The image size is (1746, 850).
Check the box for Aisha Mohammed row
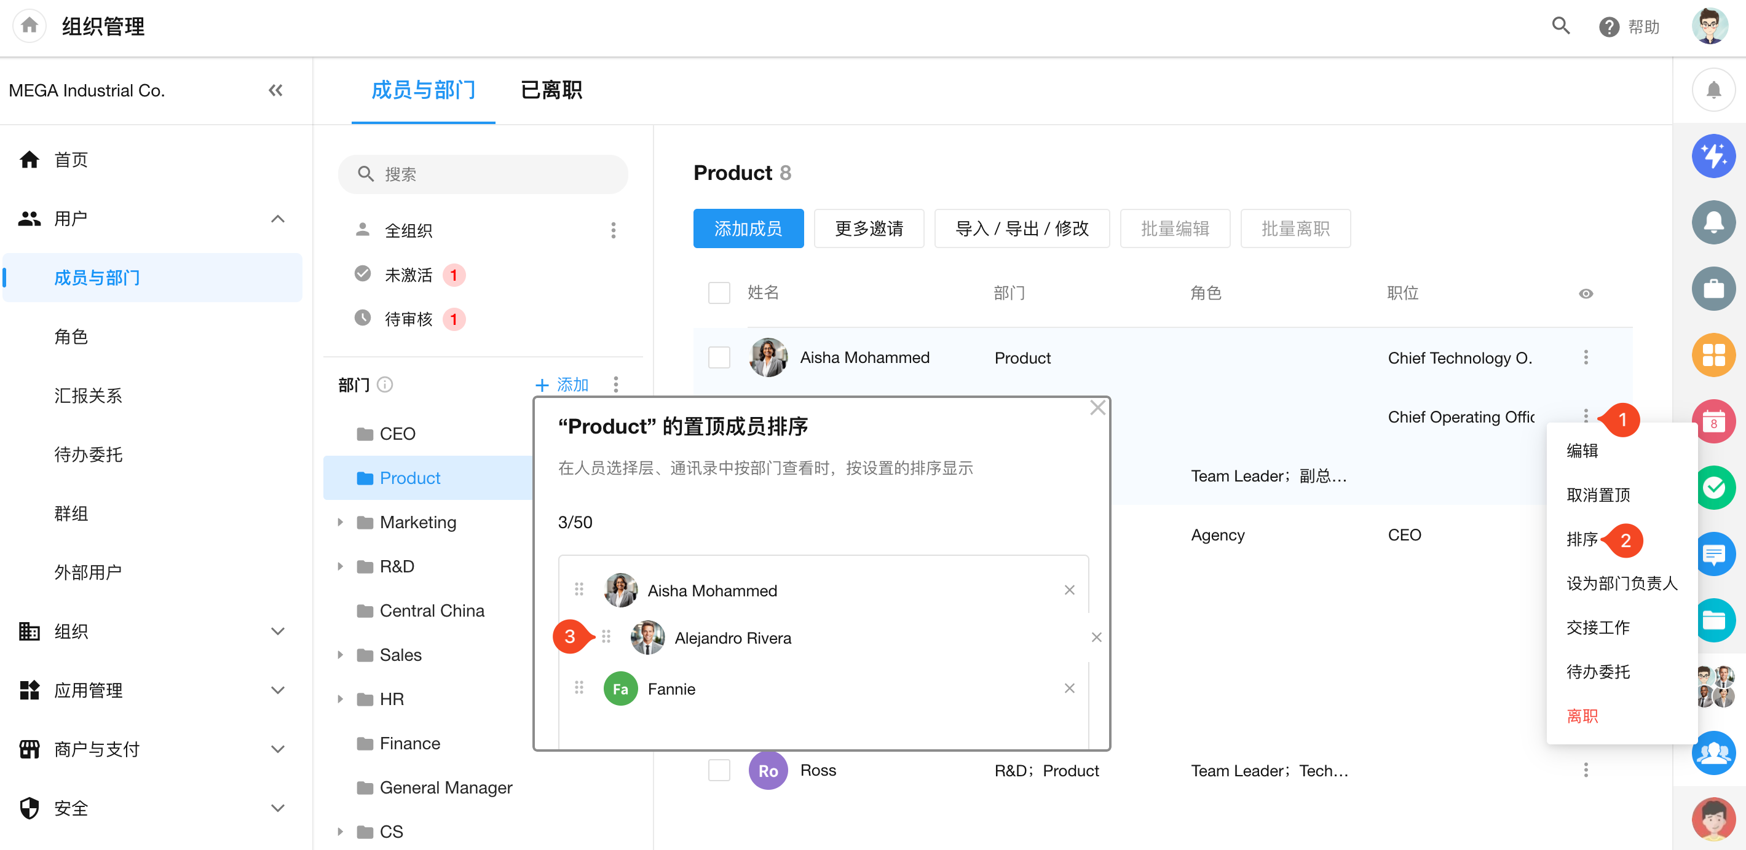click(x=719, y=357)
